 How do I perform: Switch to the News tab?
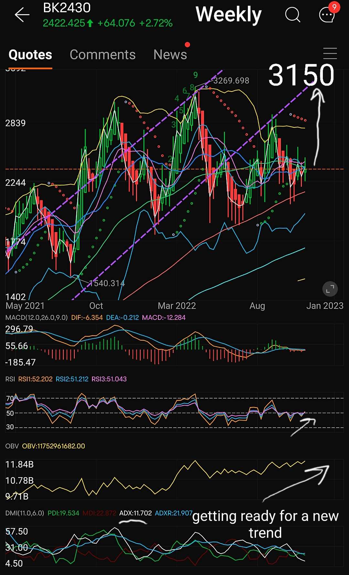(x=170, y=55)
